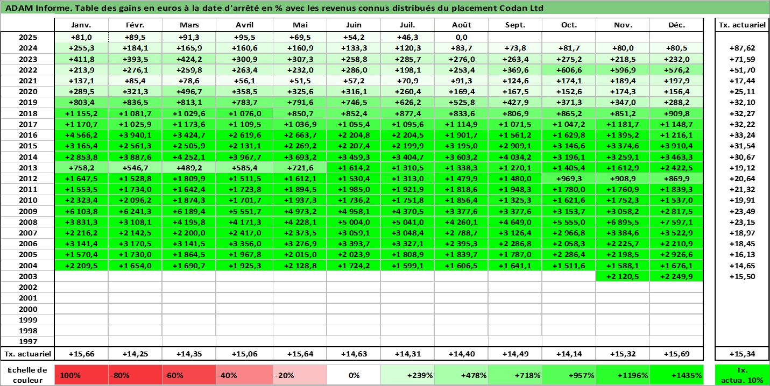Click the +17,44 rate for 2021
Image resolution: width=770 pixels, height=386 pixels.
click(x=742, y=81)
